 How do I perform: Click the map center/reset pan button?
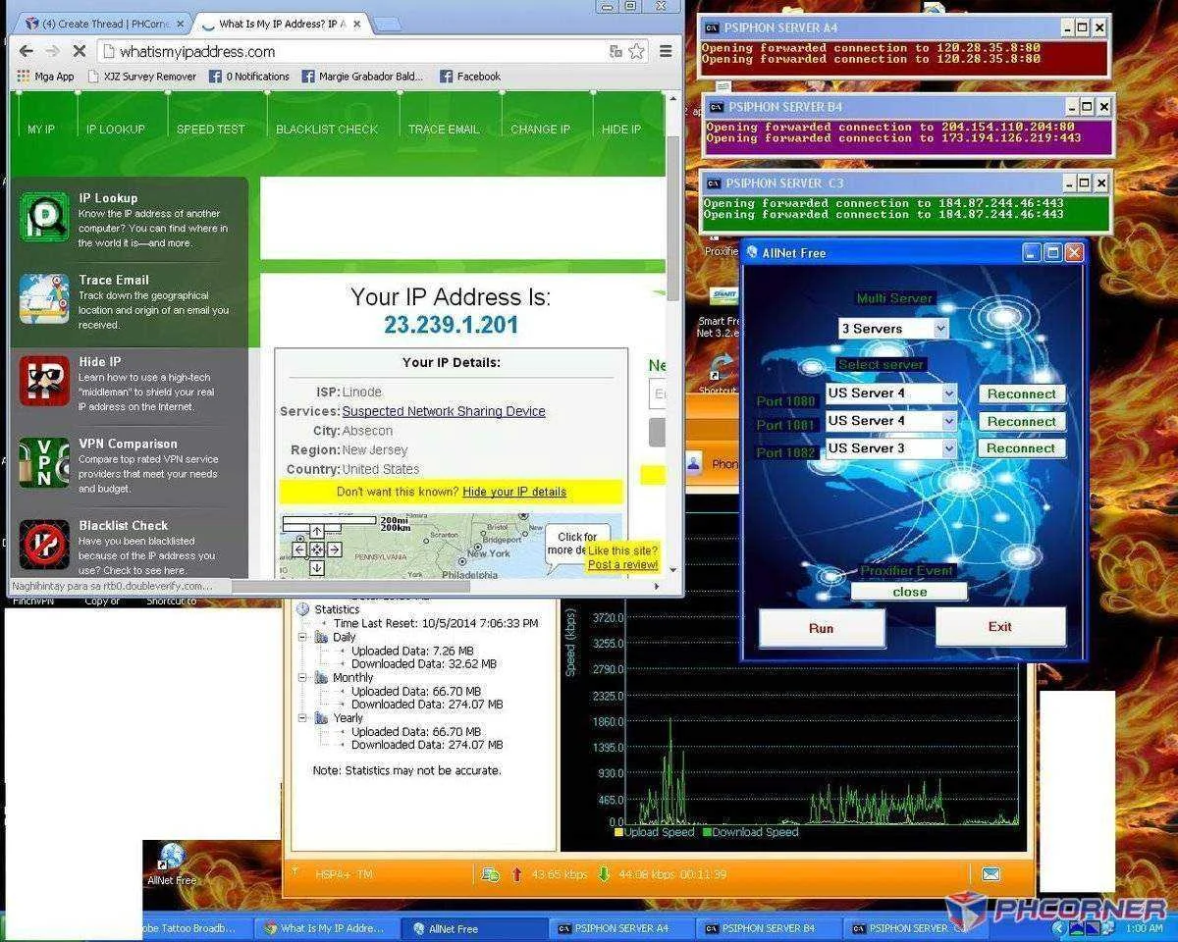317,549
